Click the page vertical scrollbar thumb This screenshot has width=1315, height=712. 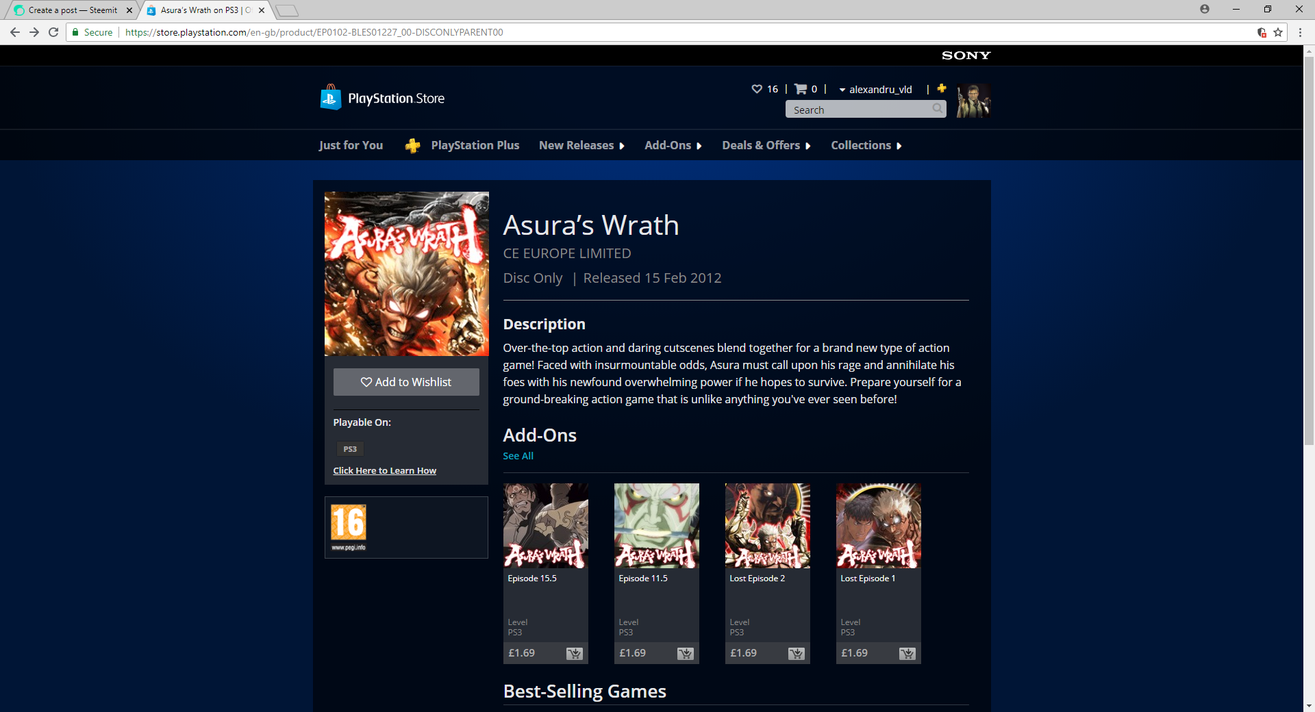[1309, 250]
